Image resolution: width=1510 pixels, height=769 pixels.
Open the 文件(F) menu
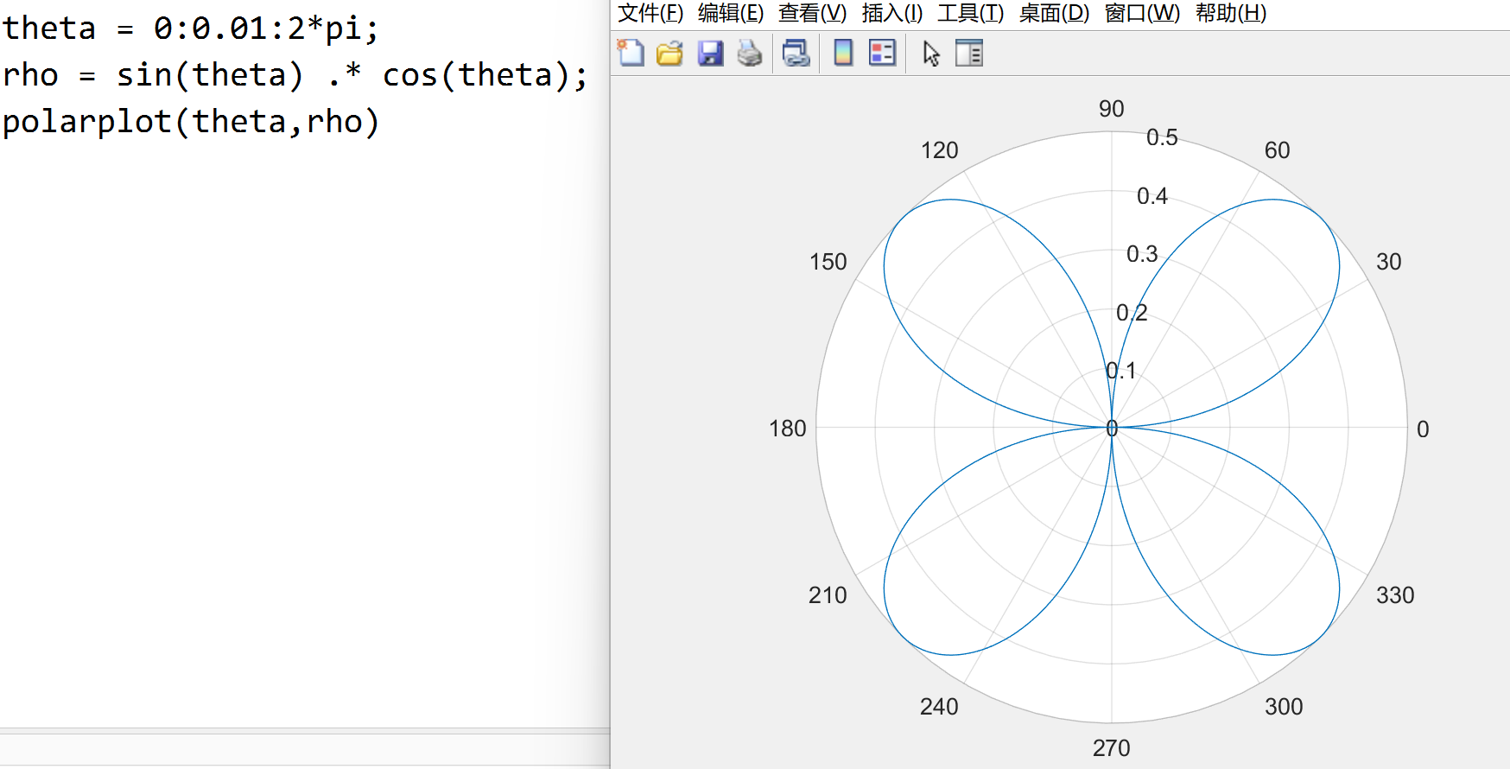(x=650, y=13)
